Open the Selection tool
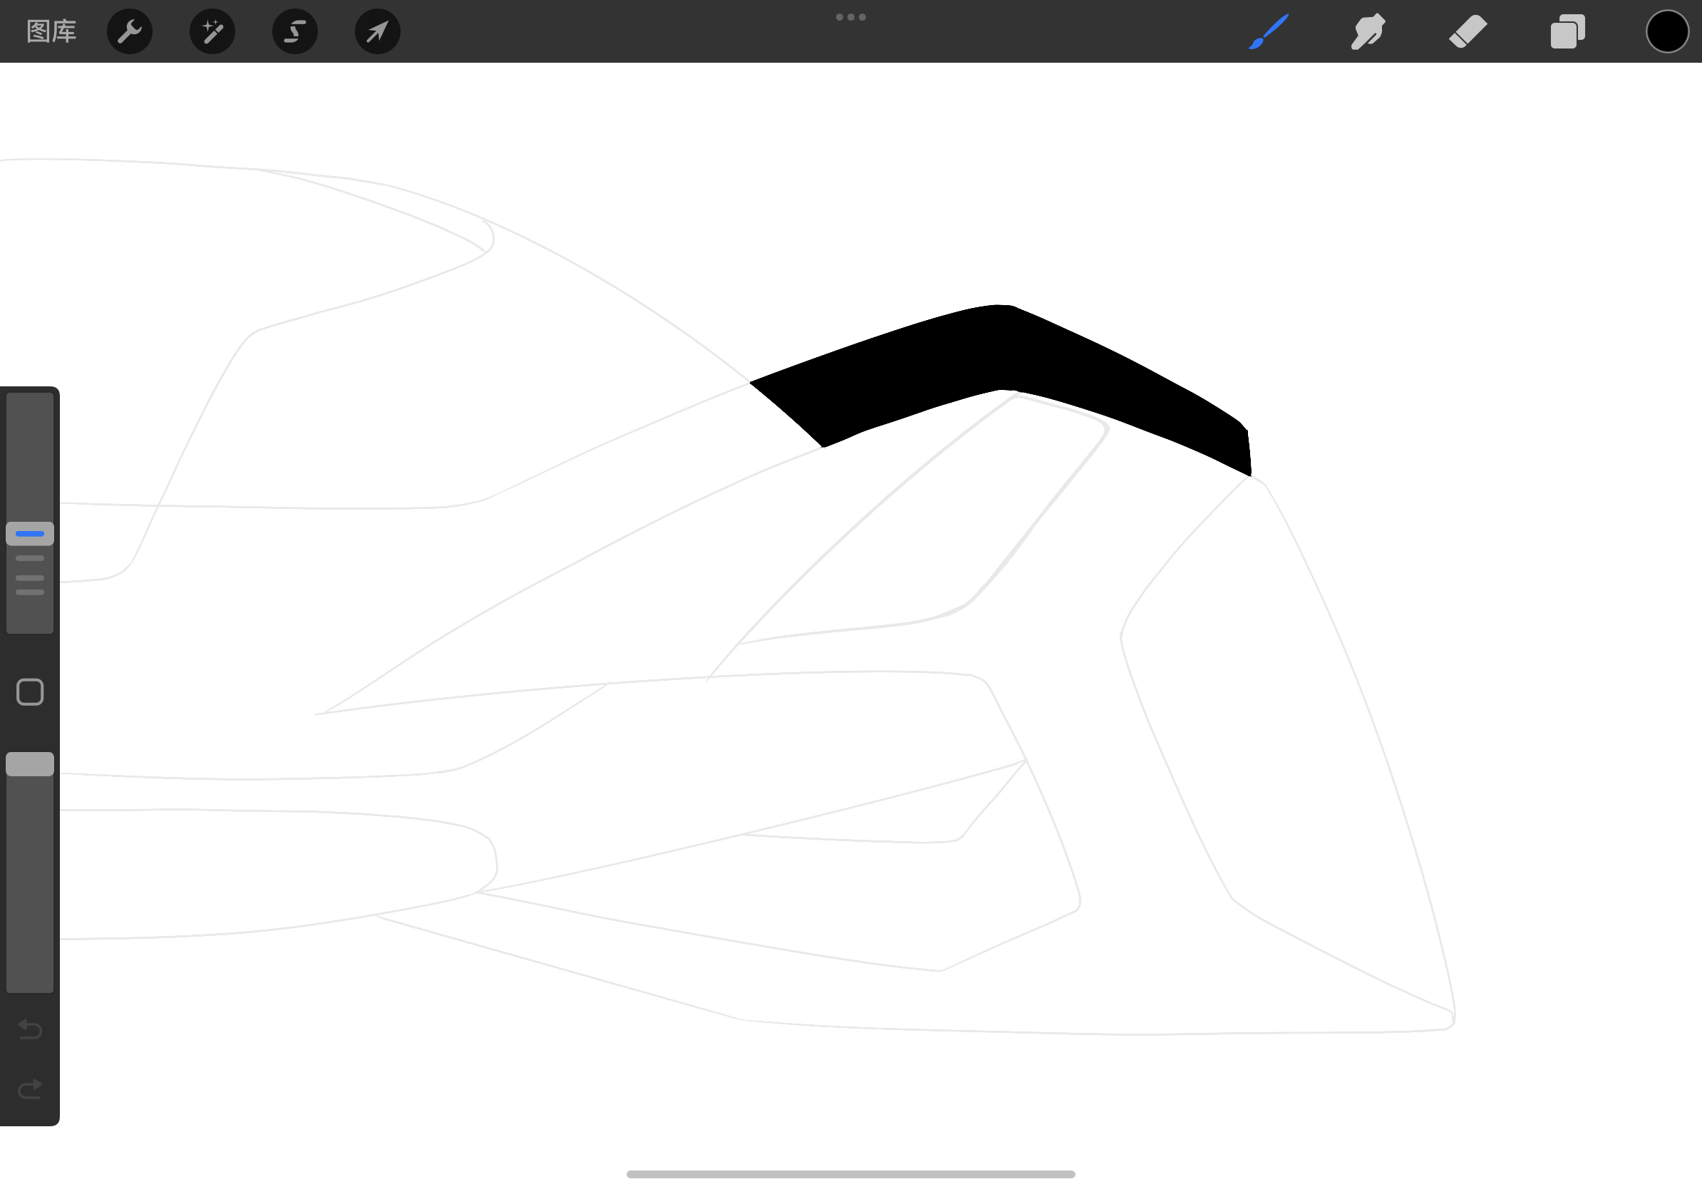Image resolution: width=1702 pixels, height=1189 pixels. 295,31
